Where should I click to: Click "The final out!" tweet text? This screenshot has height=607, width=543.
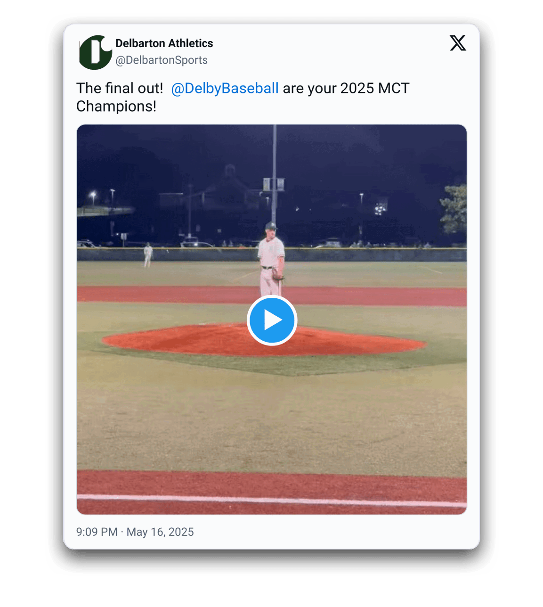point(120,88)
